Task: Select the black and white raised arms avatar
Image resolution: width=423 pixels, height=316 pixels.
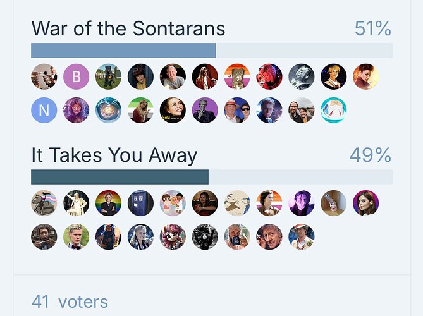Action: pyautogui.click(x=205, y=237)
